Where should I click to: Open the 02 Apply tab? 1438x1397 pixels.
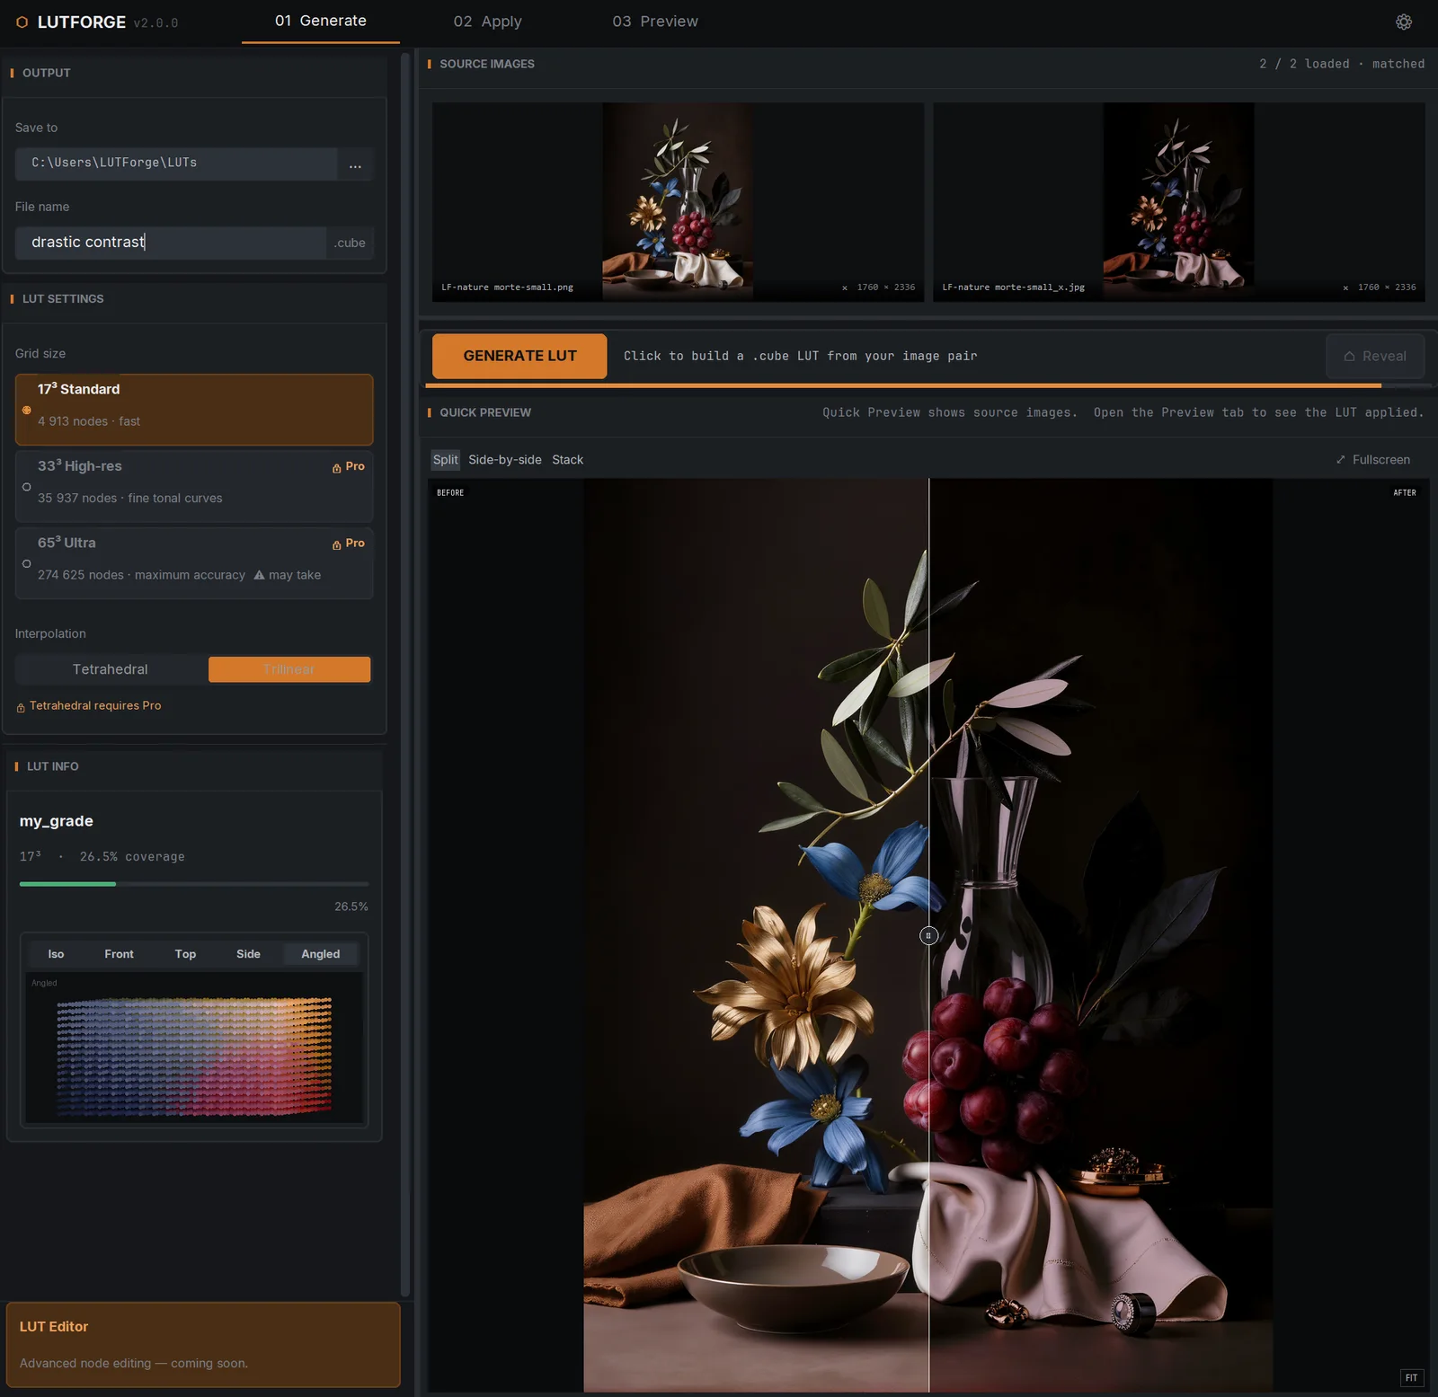[x=487, y=21]
